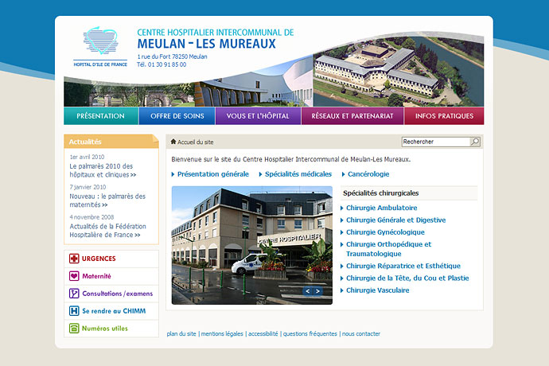Click the pink heart Maternité icon
This screenshot has height=366, width=549.
coord(74,276)
